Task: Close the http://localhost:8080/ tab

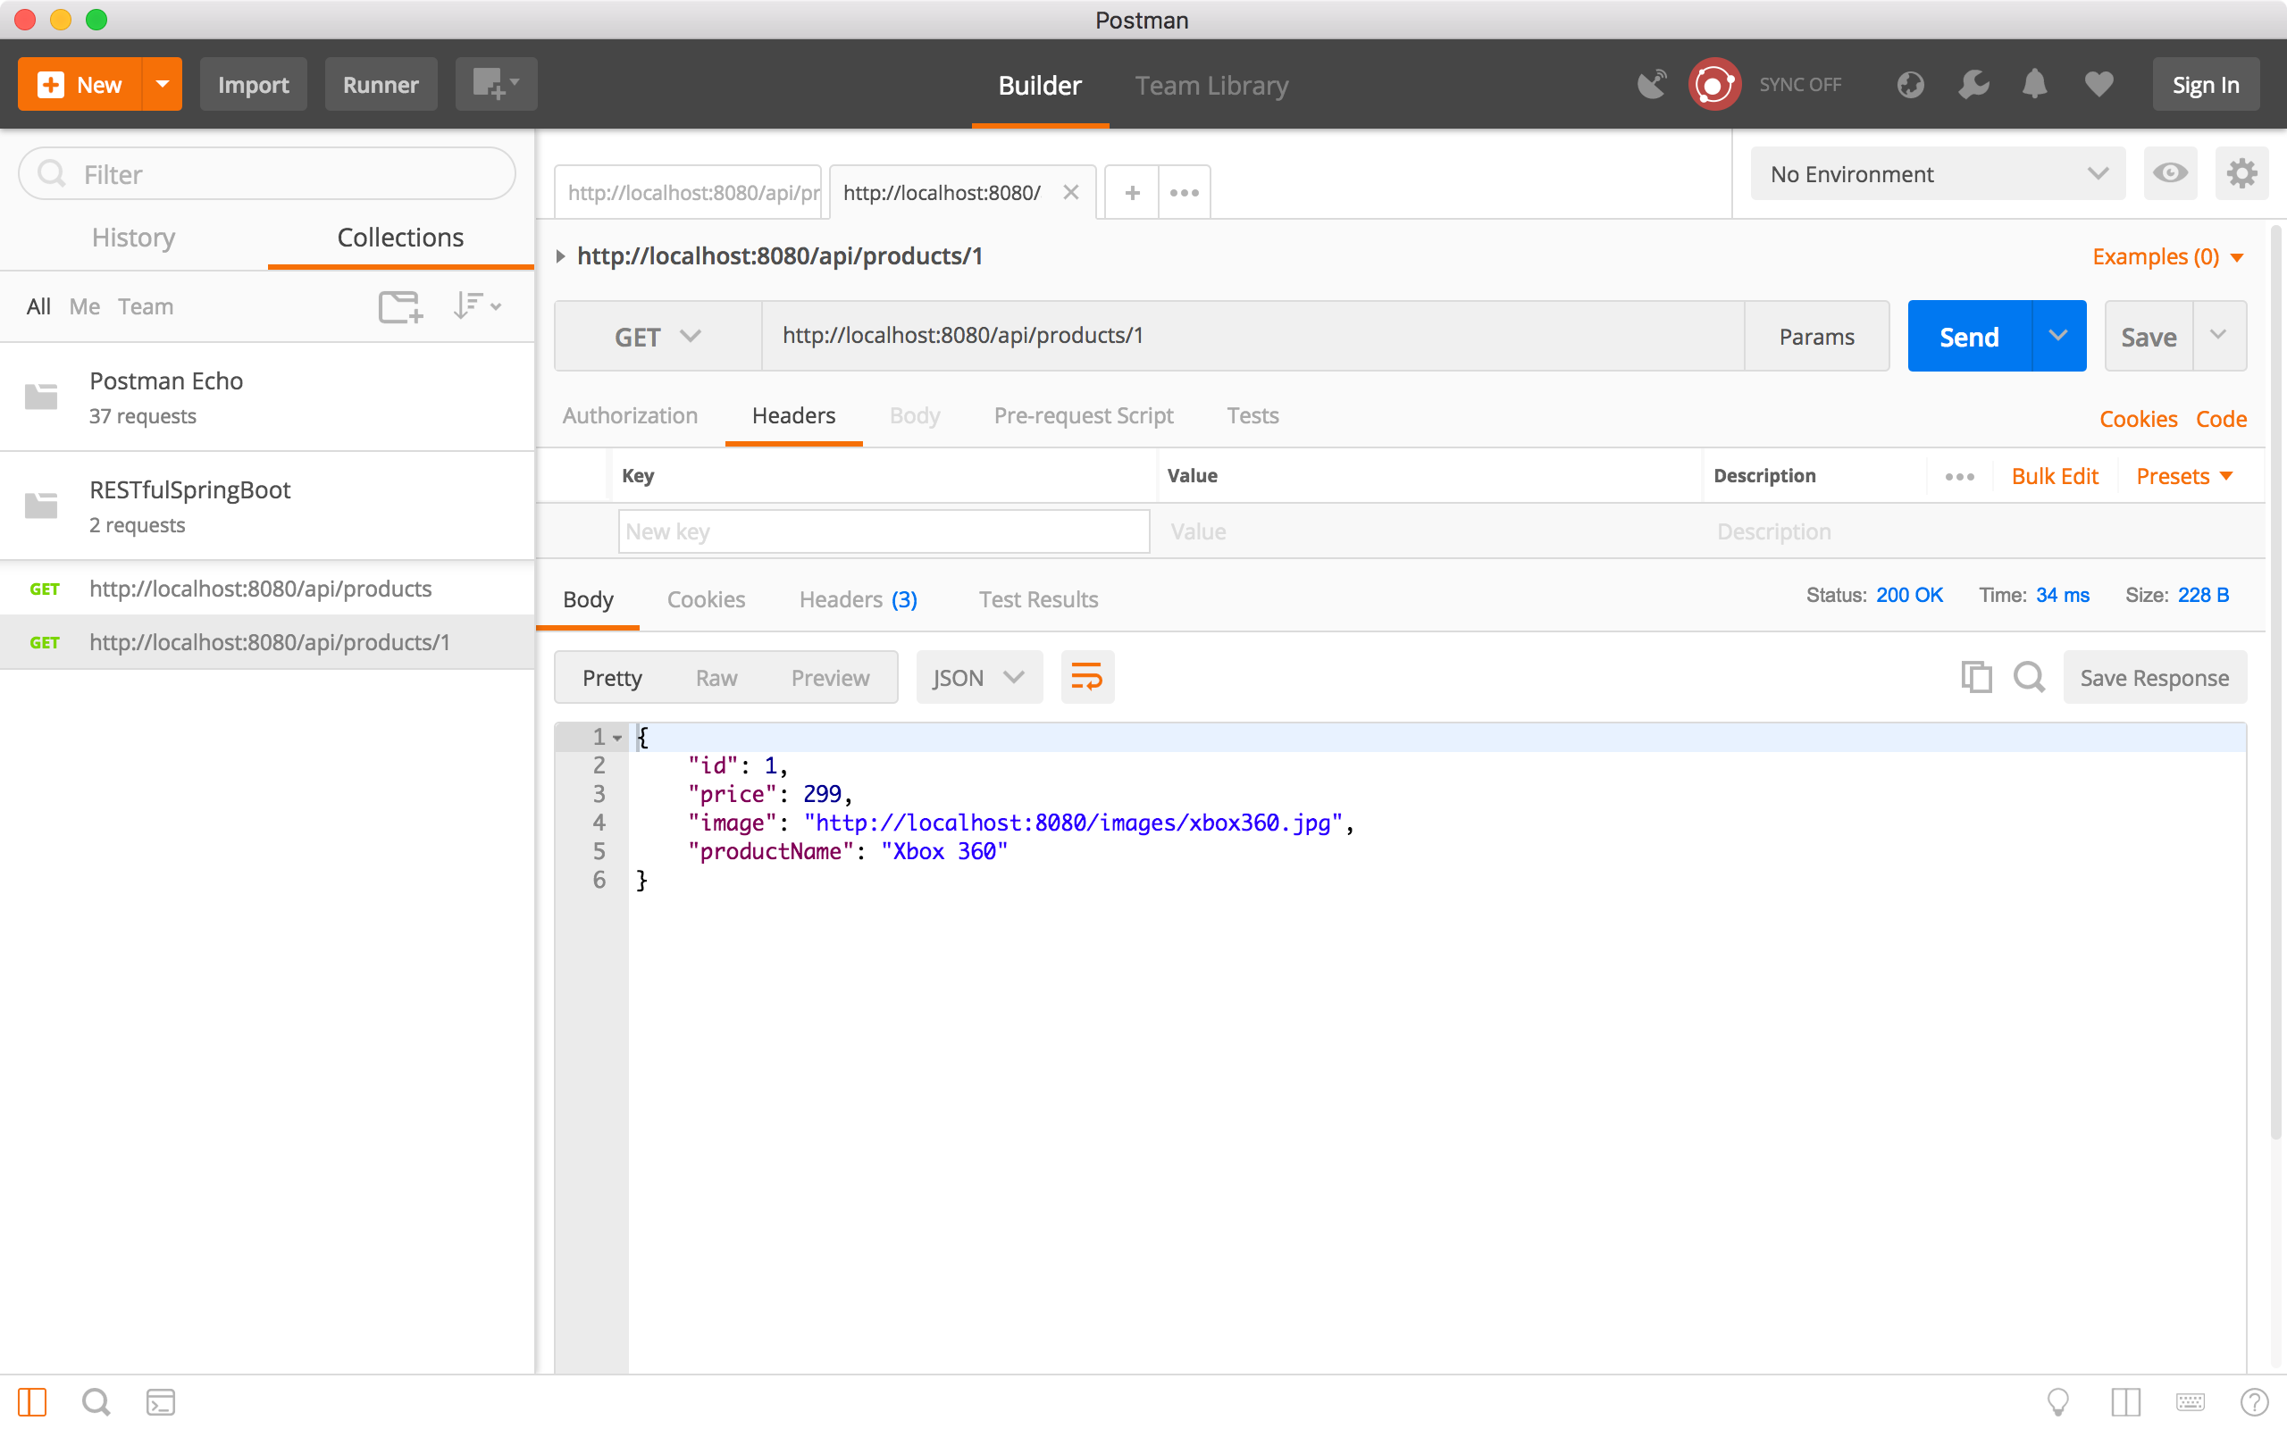Action: (1071, 193)
